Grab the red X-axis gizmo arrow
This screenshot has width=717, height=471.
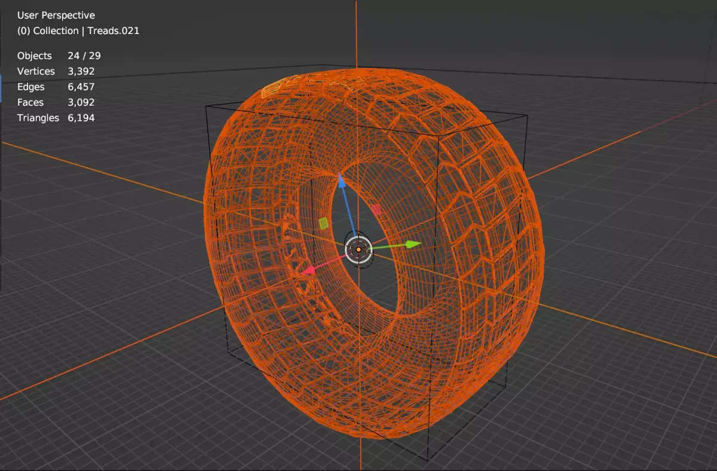309,271
